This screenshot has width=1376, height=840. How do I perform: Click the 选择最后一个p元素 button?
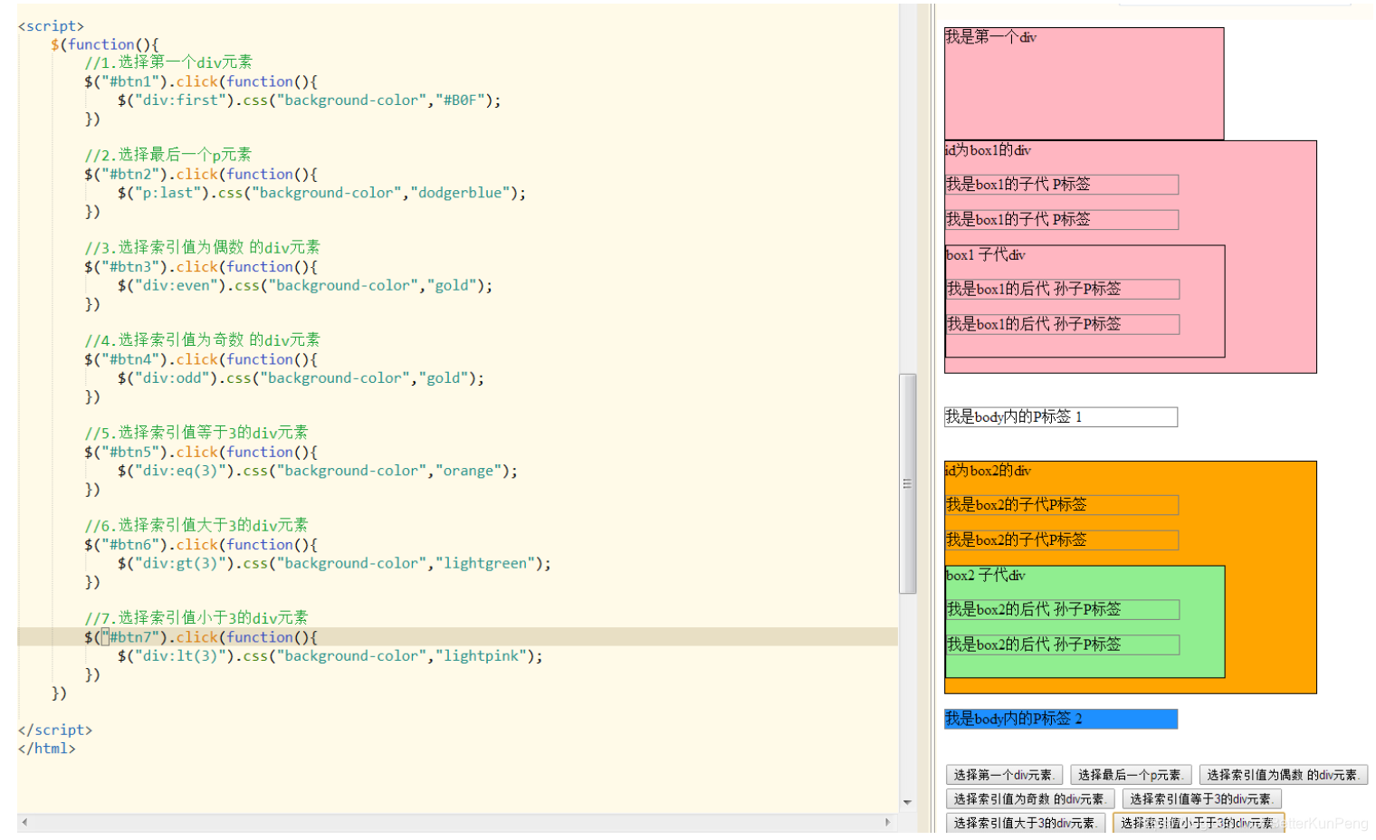1131,775
